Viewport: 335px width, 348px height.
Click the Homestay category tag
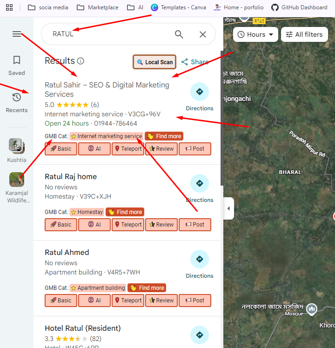(x=87, y=212)
